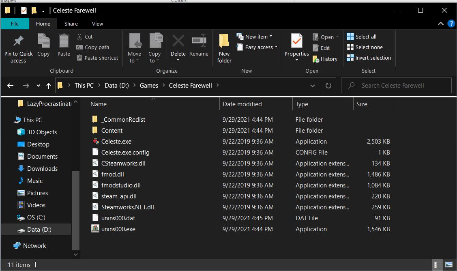This screenshot has width=457, height=271.
Task: Click Select all in ribbon
Action: coord(362,37)
